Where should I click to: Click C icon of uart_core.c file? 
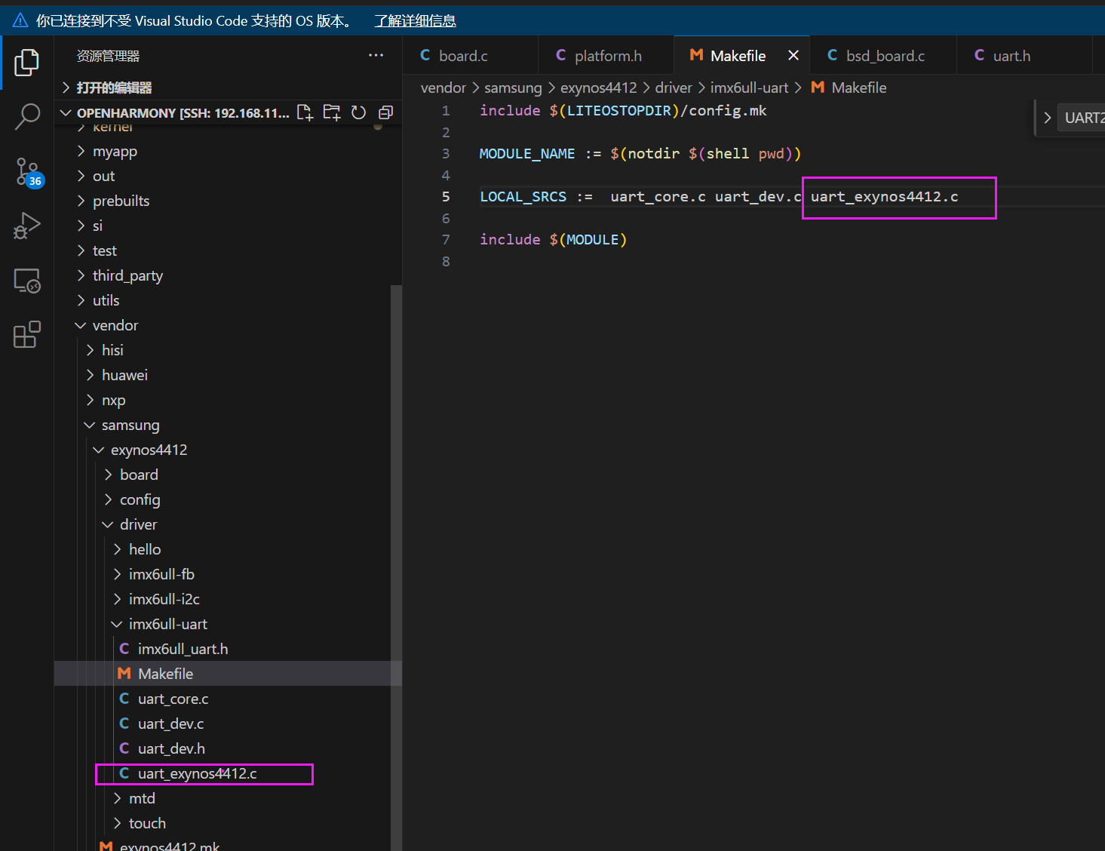pos(124,699)
